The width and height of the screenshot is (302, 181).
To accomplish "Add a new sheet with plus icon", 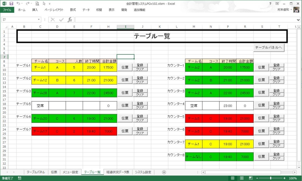I will (x=164, y=172).
